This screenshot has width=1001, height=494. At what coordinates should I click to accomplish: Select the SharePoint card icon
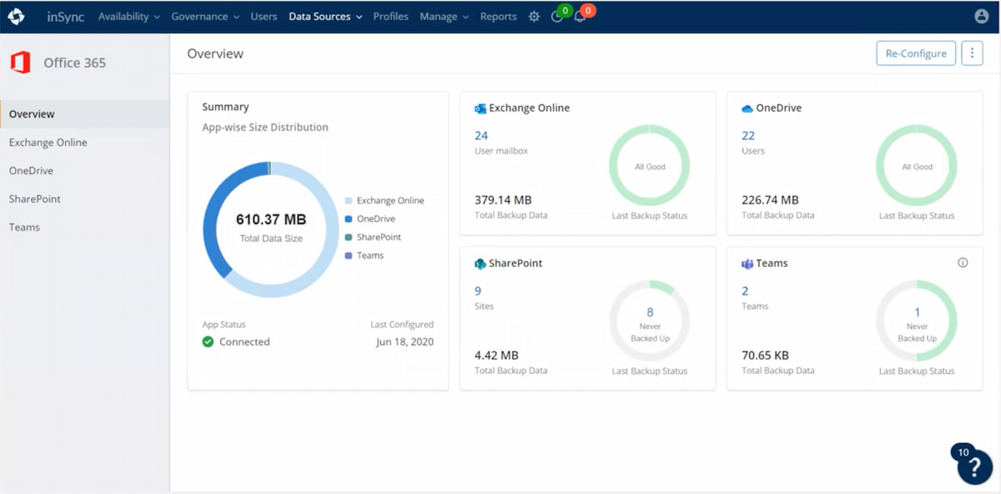coord(480,263)
